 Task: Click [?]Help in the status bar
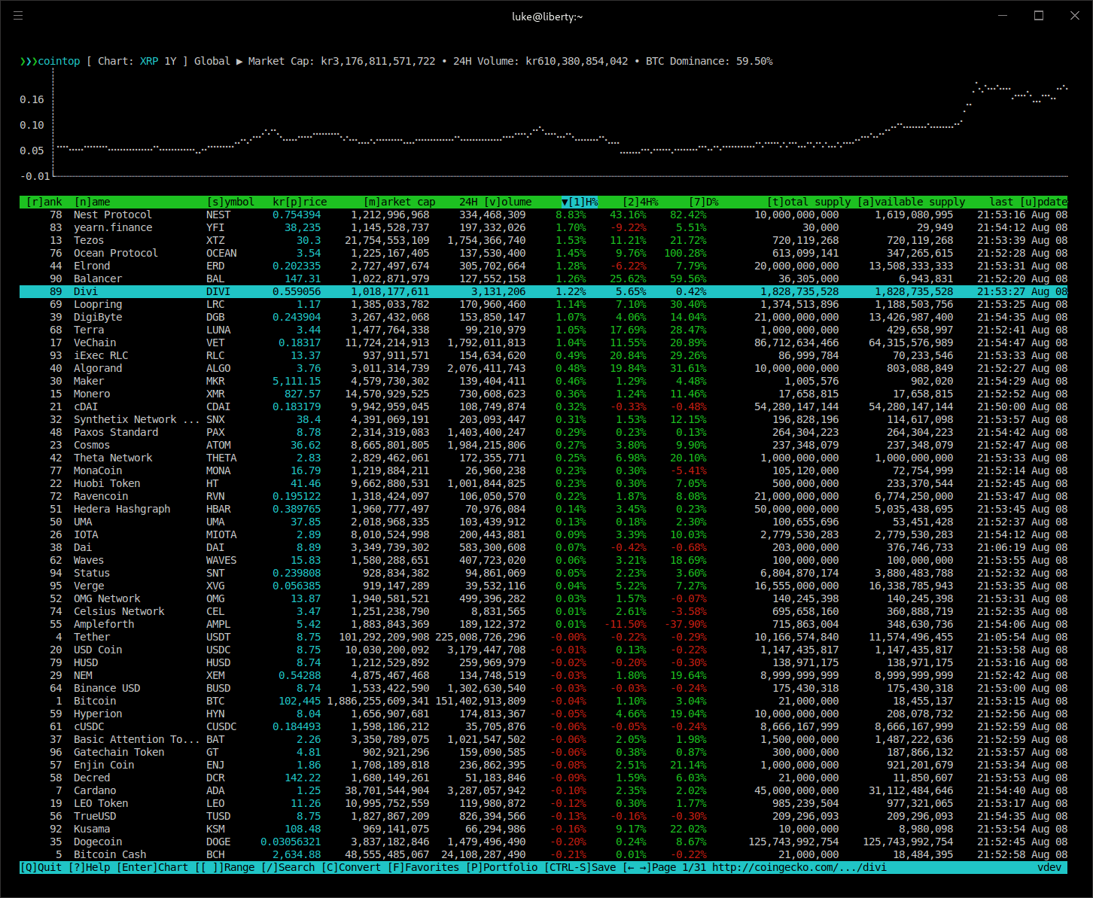pyautogui.click(x=89, y=867)
